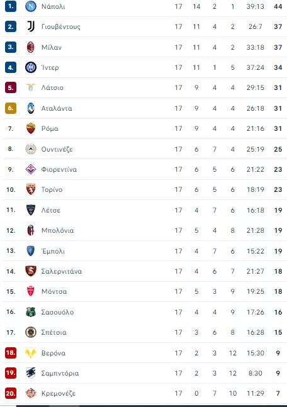Click the blue position 1 badge

11,6
